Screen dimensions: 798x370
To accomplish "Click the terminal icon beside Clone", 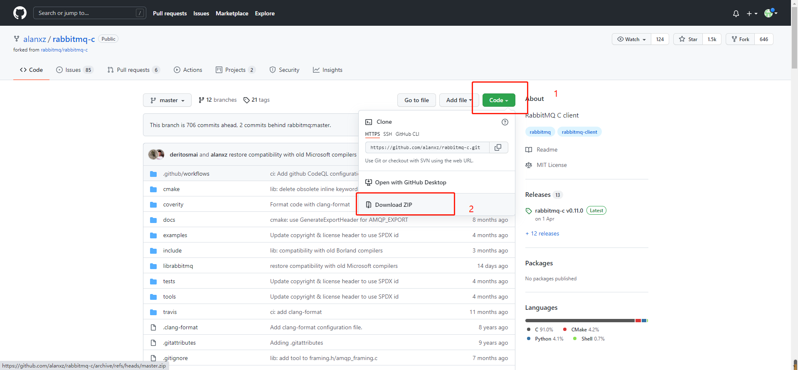I will [x=369, y=122].
